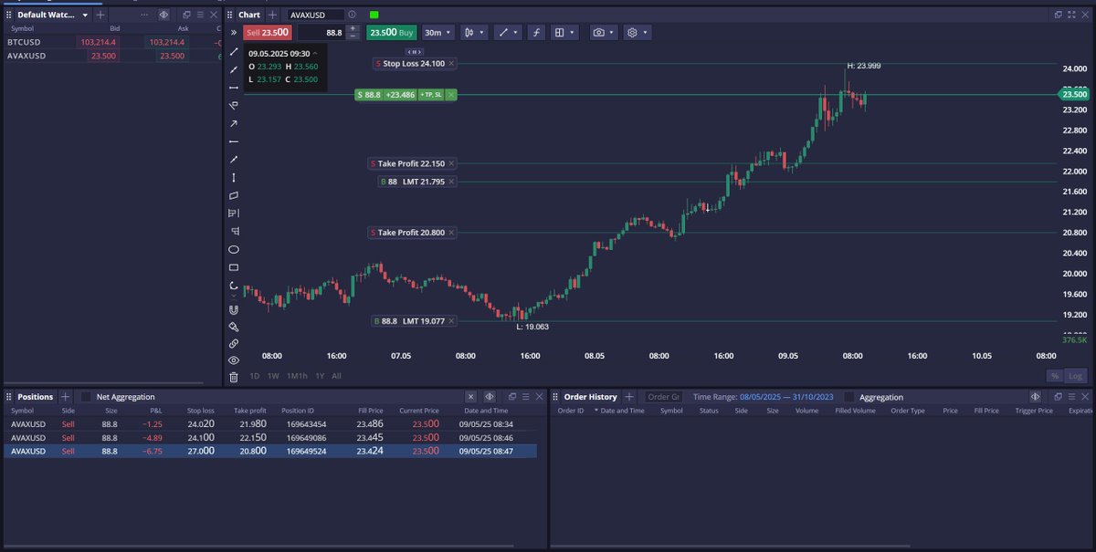Click the +TP, SL button on position

pos(431,95)
